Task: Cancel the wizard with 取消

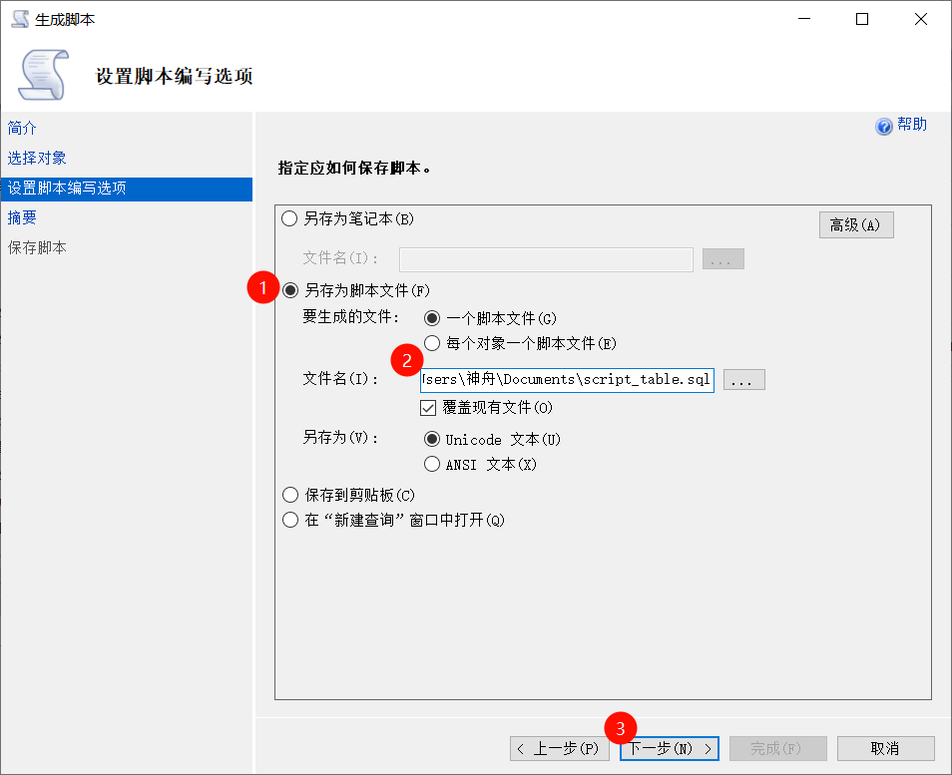Action: point(885,748)
